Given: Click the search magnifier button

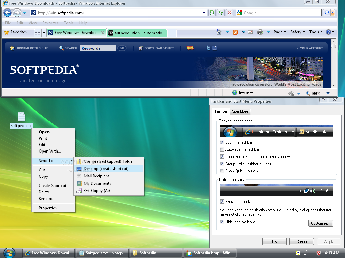Looking at the screenshot, I should 326,13.
